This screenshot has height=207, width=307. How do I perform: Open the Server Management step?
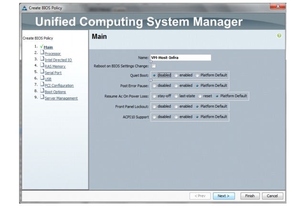click(x=61, y=98)
